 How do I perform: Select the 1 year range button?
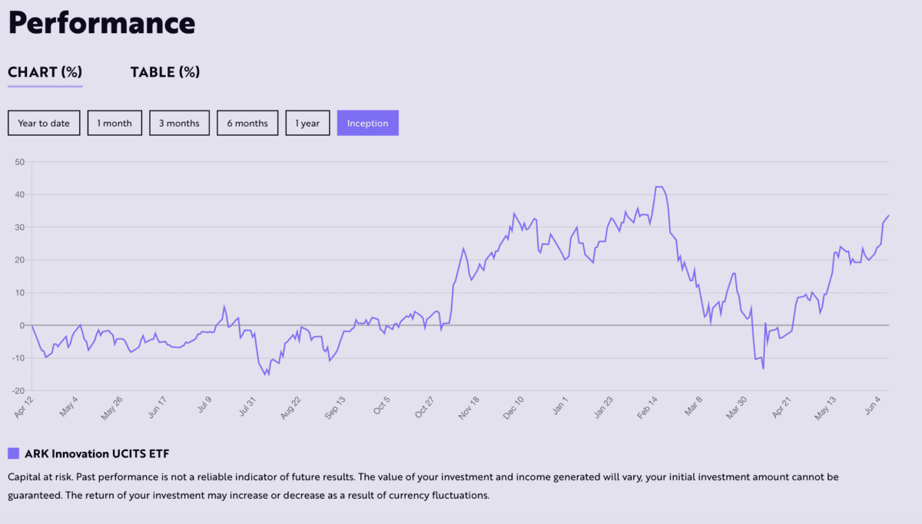[307, 123]
